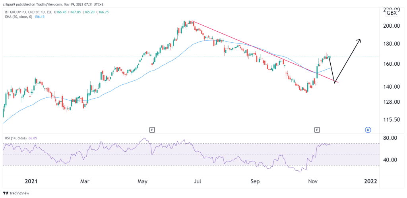Image resolution: width=407 pixels, height=198 pixels.
Task: Click the 160.00 price axis label
Action: (x=391, y=64)
